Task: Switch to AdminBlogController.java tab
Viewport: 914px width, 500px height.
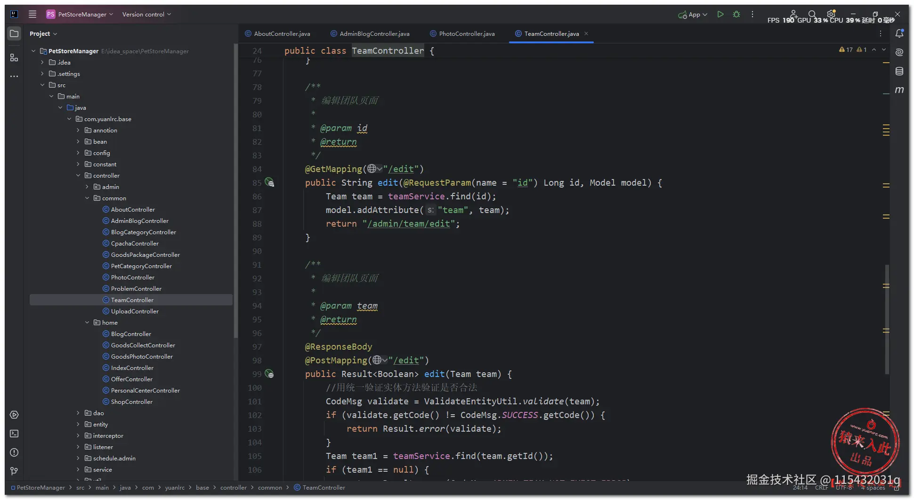Action: 370,33
